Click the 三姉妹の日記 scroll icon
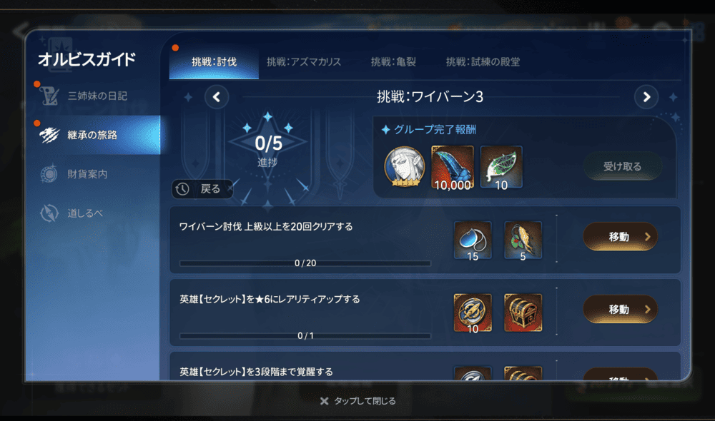 [49, 96]
